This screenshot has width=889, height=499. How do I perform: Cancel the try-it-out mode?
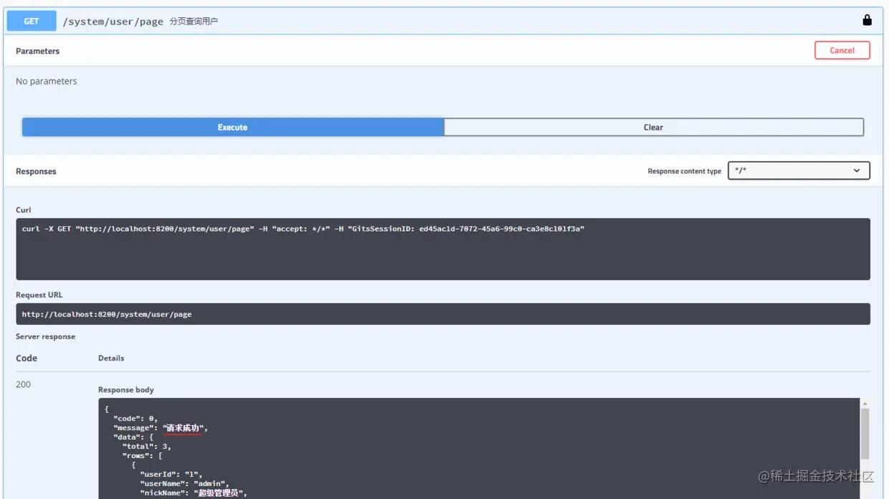click(x=842, y=50)
